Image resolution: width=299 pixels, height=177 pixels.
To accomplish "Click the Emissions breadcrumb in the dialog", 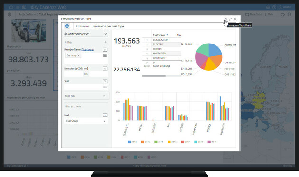I will click(x=83, y=26).
